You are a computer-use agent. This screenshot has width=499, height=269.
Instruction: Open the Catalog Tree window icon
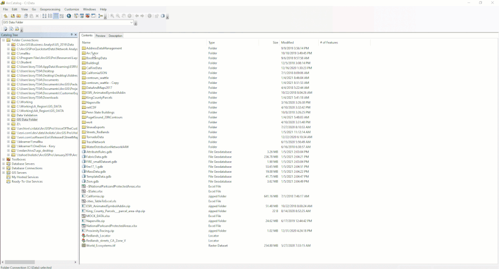(x=76, y=16)
